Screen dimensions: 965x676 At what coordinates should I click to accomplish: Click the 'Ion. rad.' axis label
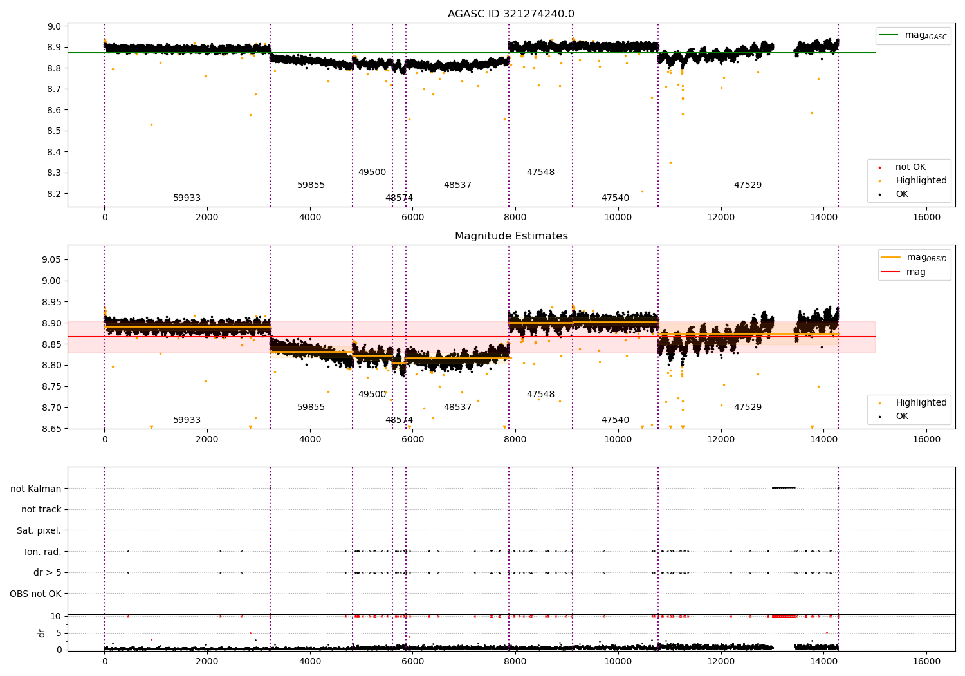pyautogui.click(x=43, y=552)
